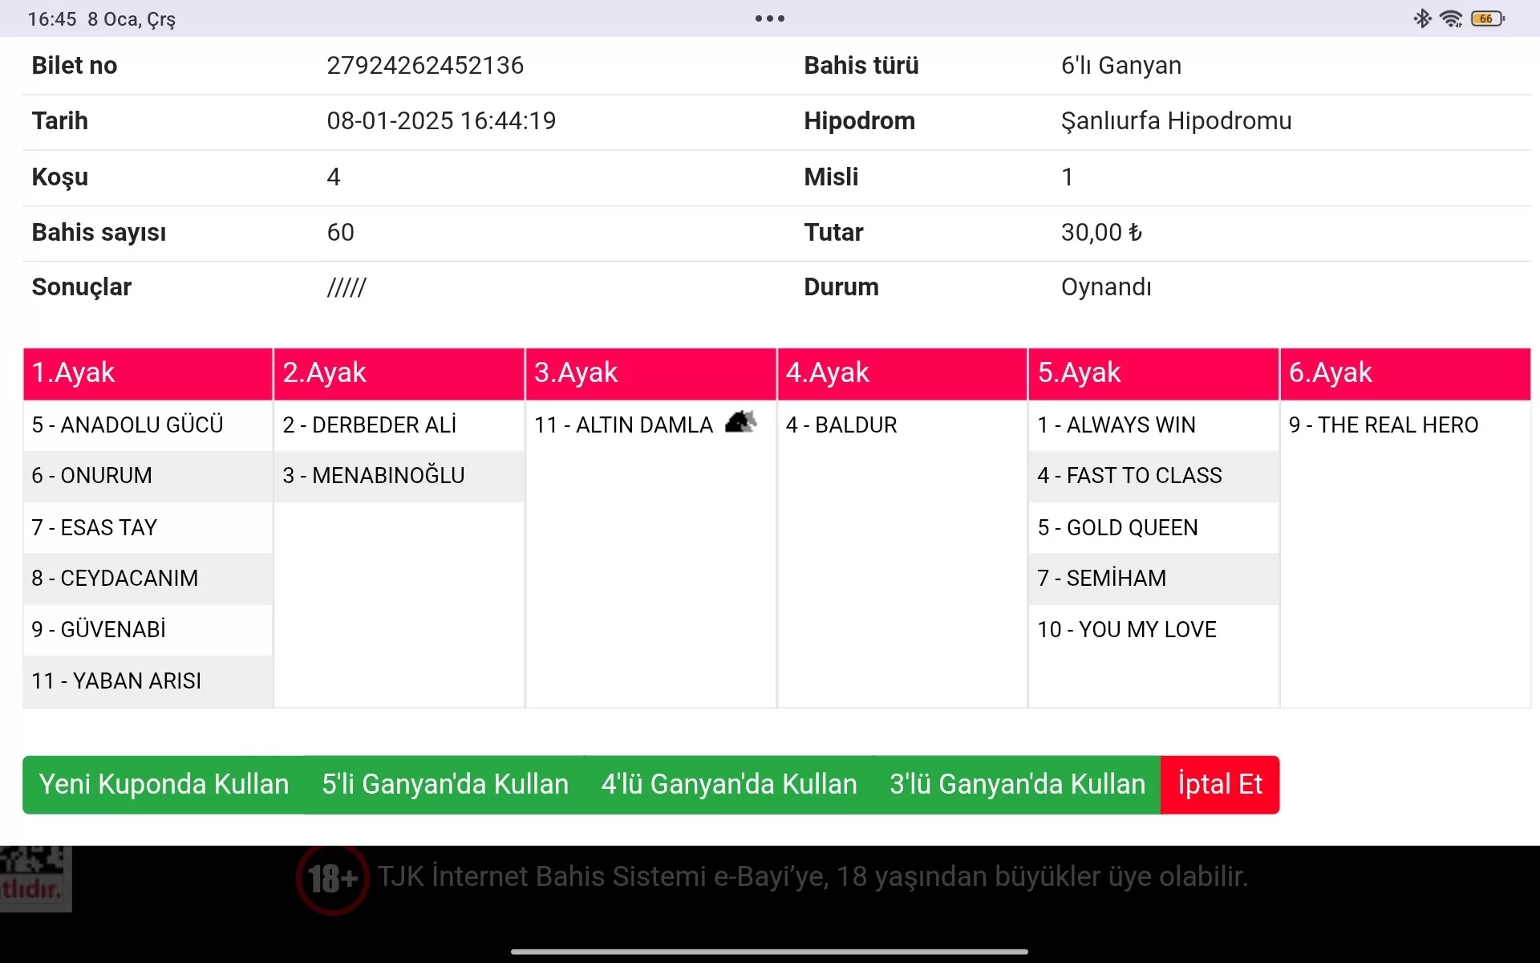The height and width of the screenshot is (963, 1540).
Task: Click the 6.Ayak column header
Action: point(1404,373)
